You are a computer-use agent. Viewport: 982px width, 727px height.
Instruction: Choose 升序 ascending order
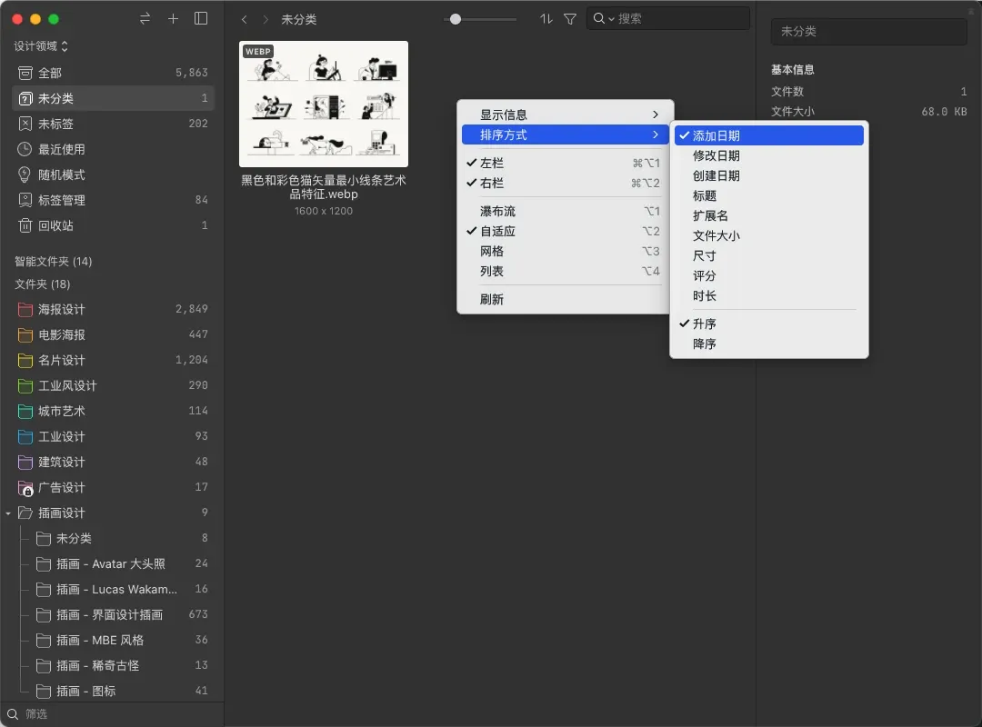click(769, 324)
